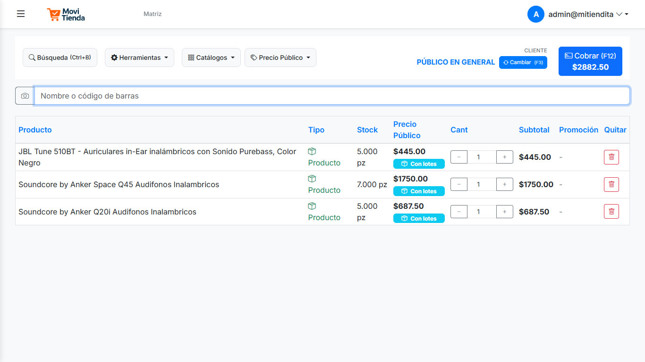Expand the admin@mitiendita account menu

pos(588,15)
